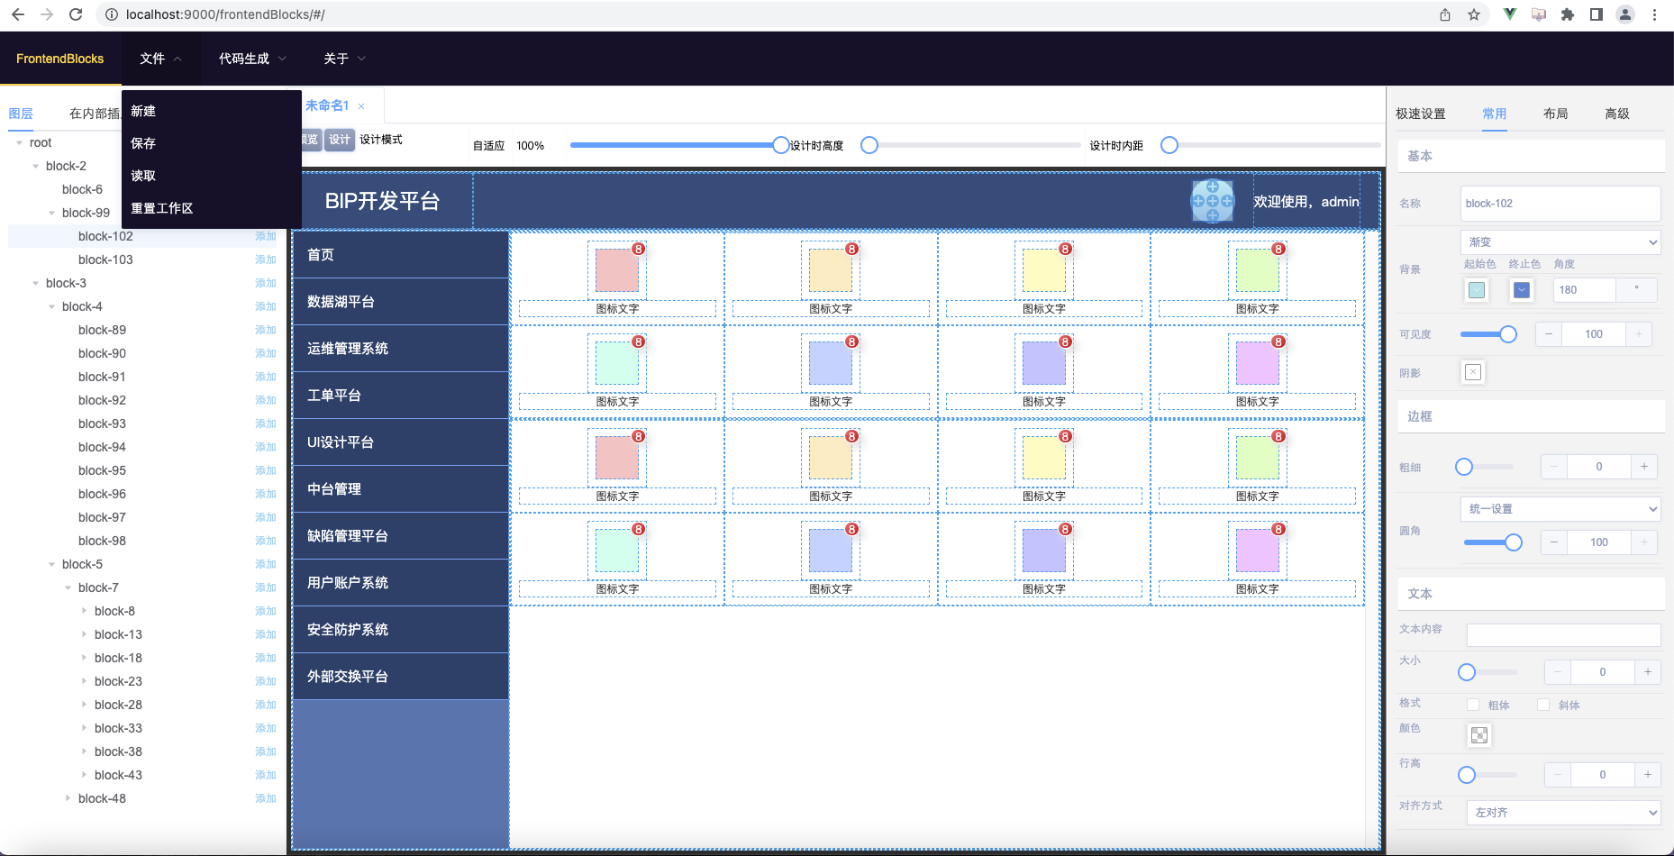Open browser share icon in address bar
The height and width of the screenshot is (856, 1674).
[1445, 14]
